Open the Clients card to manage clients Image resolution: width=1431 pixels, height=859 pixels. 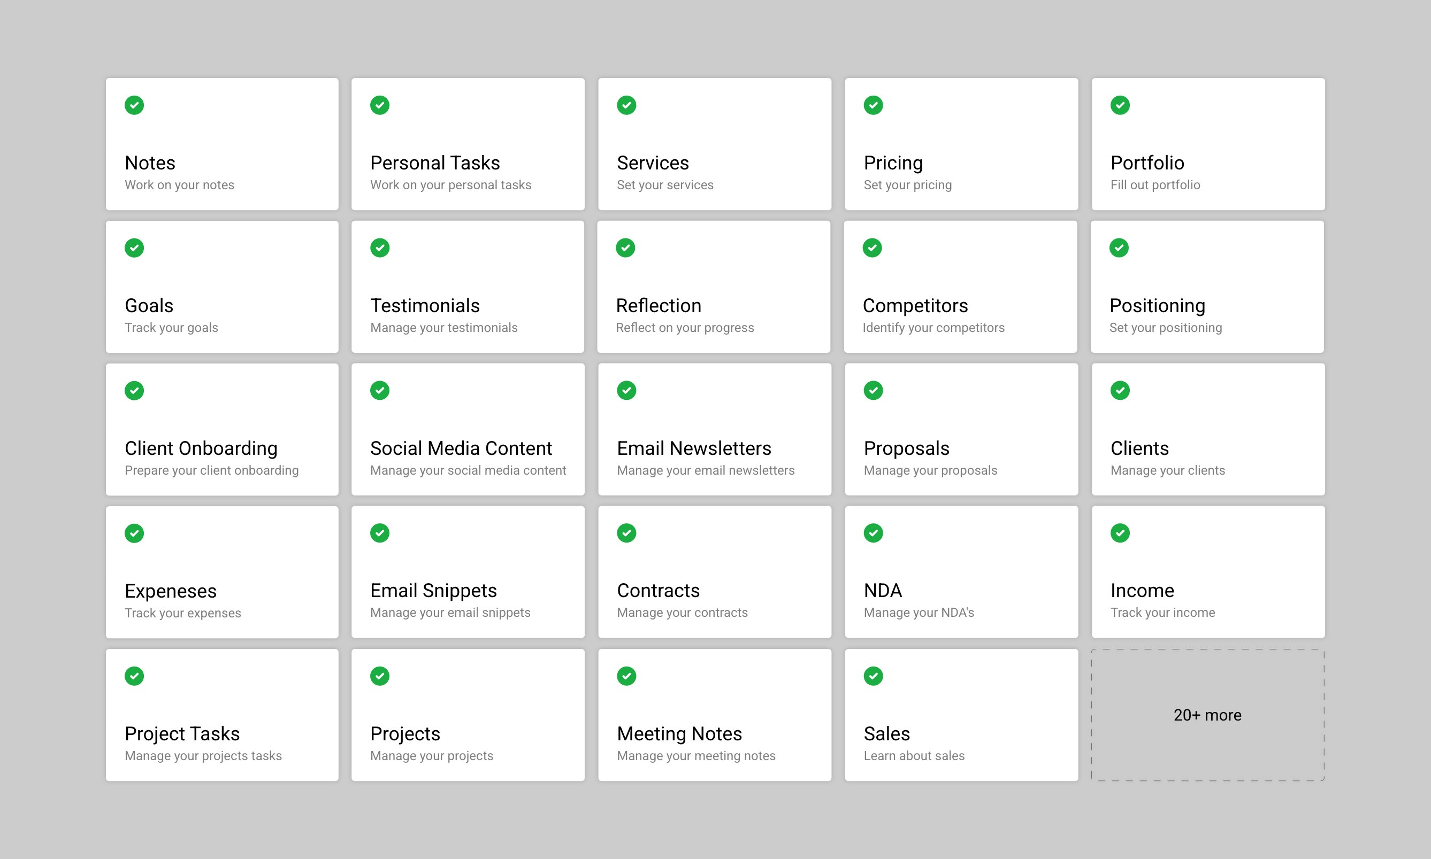coord(1207,430)
